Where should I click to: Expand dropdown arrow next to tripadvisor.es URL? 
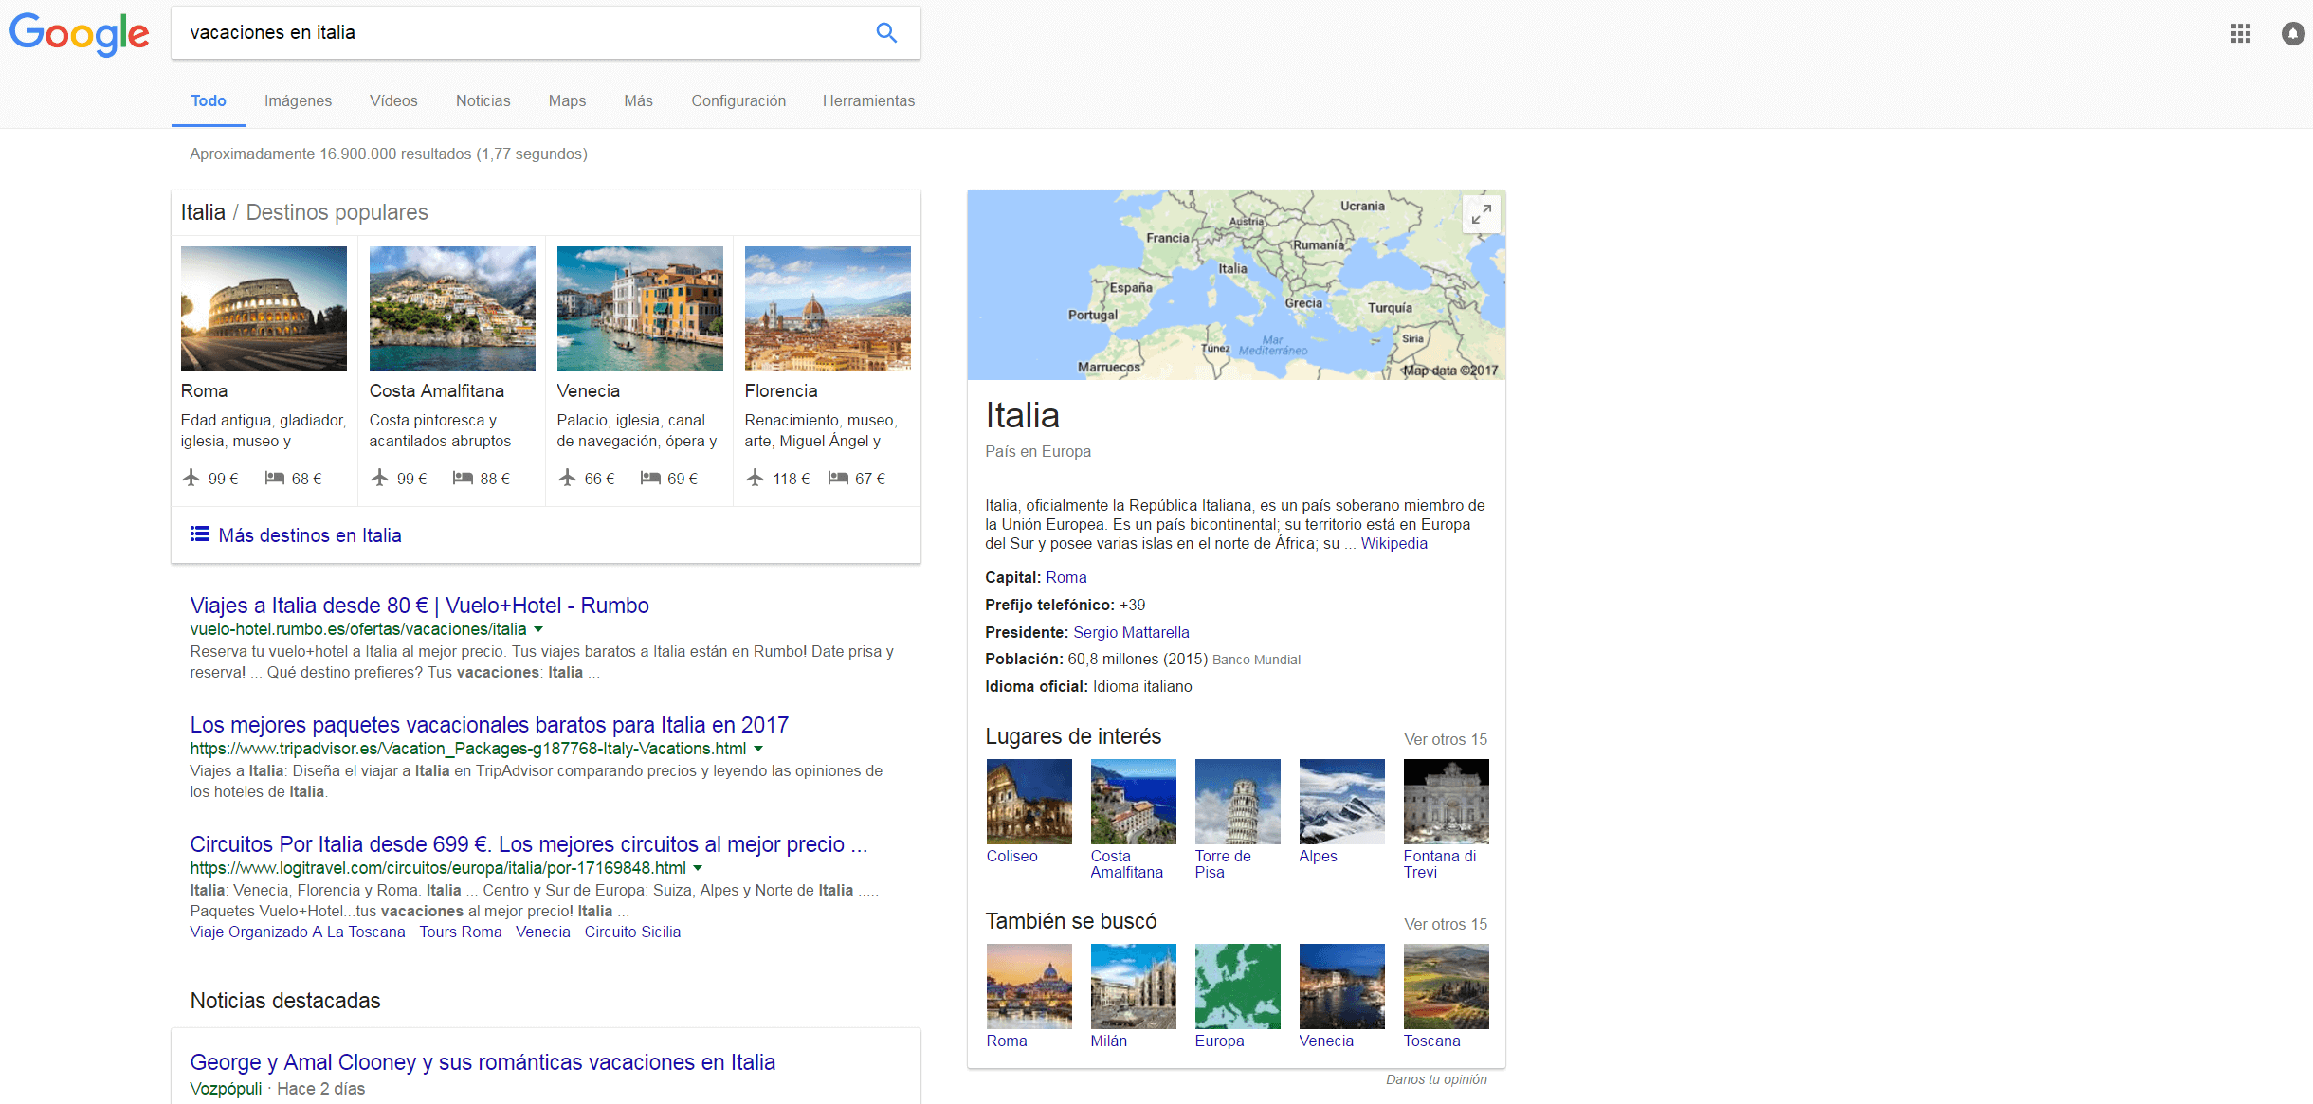[x=758, y=749]
